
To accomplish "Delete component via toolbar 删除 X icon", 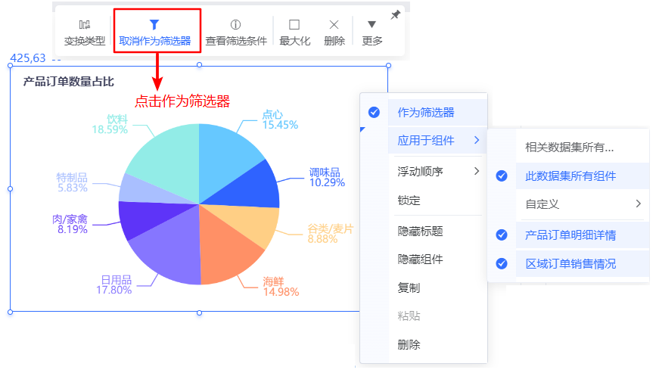I will 334,25.
